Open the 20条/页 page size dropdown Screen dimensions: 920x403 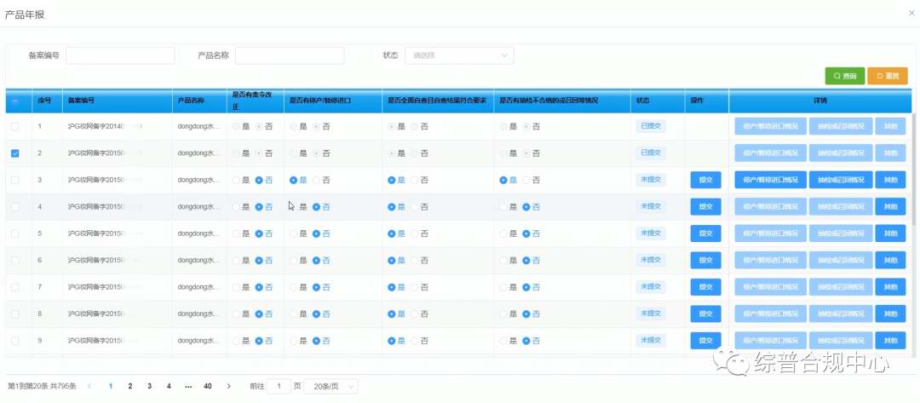pyautogui.click(x=331, y=386)
